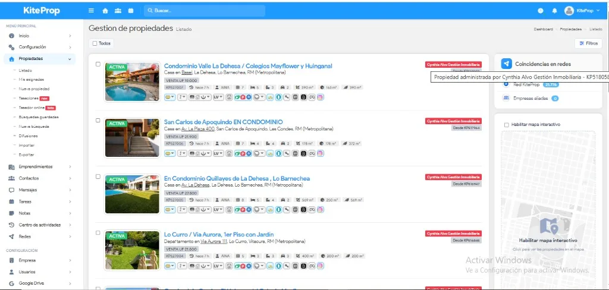Open Mensajes sidebar item

[40, 190]
